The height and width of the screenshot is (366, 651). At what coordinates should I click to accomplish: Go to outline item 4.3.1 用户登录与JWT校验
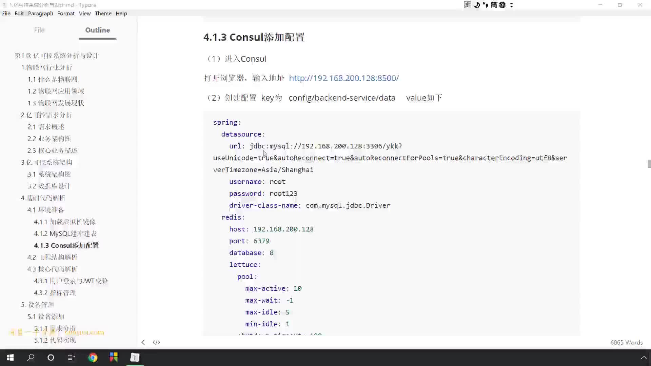pos(71,281)
